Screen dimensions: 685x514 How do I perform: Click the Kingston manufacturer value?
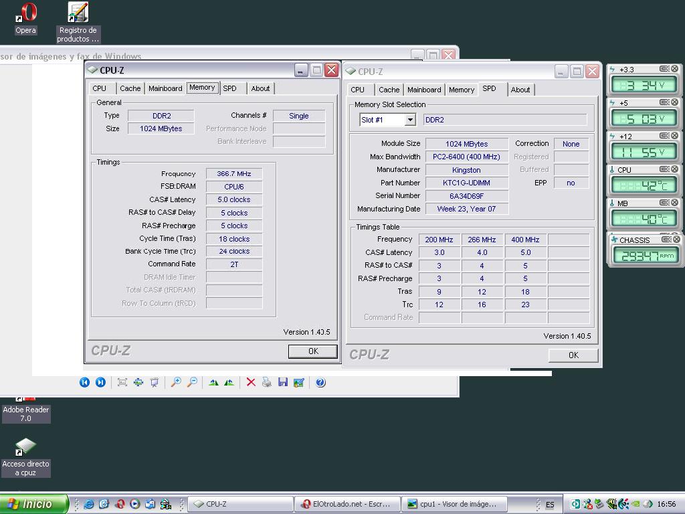(466, 170)
